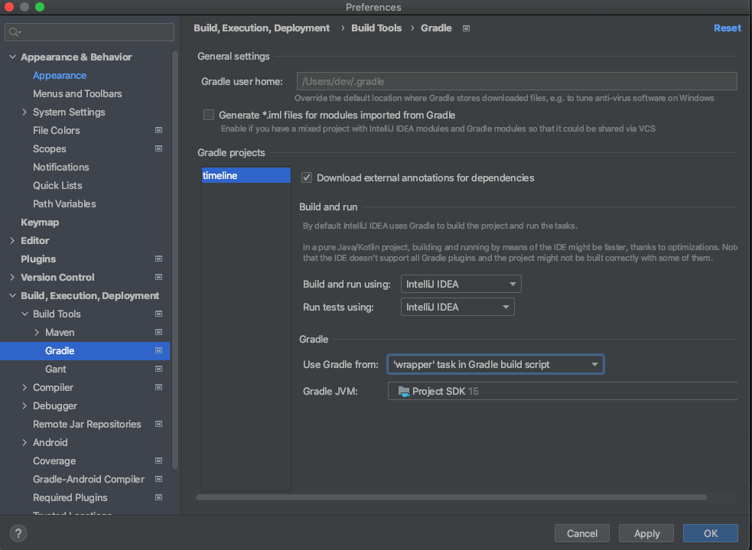Enable Generate *.iml files checkbox
Viewport: 752px width, 550px height.
coord(209,115)
